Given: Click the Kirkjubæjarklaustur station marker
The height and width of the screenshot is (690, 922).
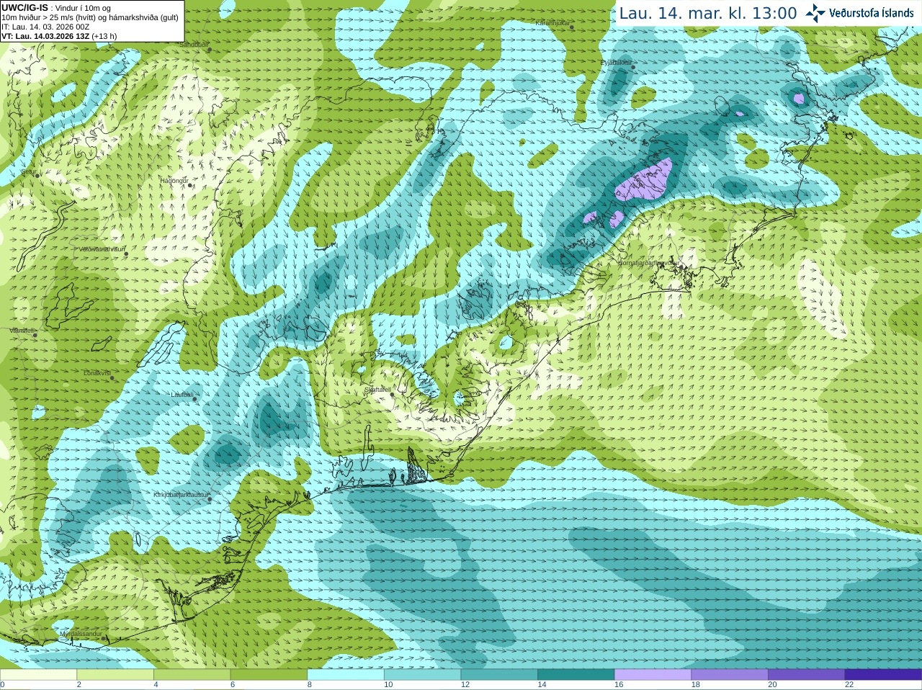Looking at the screenshot, I should (x=210, y=499).
